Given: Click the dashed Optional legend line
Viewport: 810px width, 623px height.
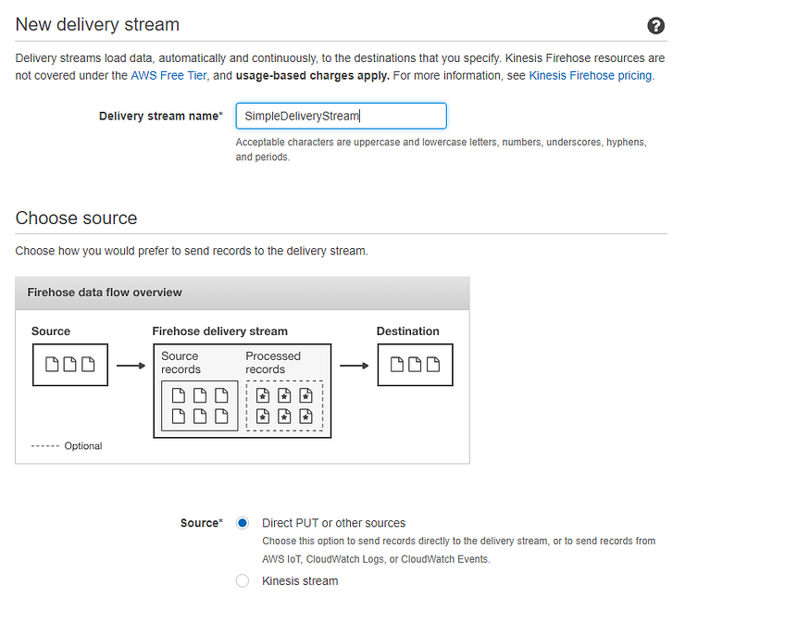Looking at the screenshot, I should [45, 446].
